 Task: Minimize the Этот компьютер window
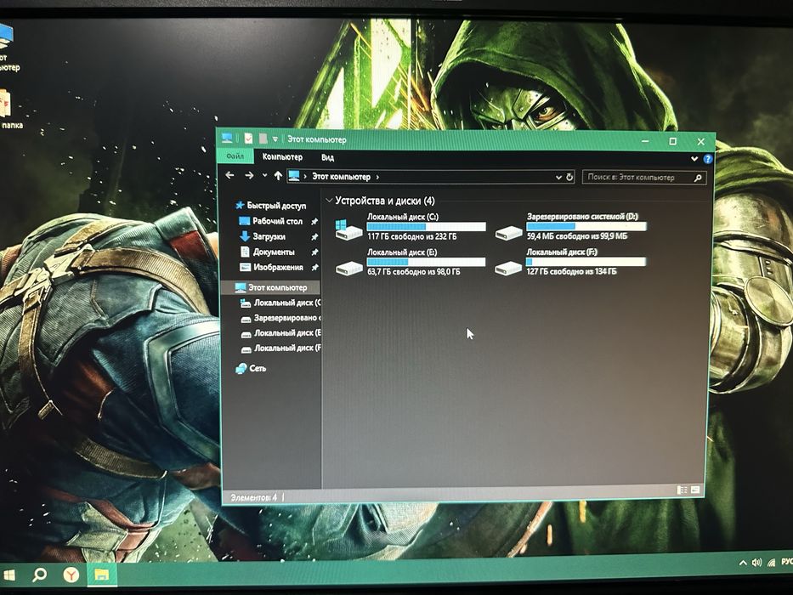click(x=645, y=140)
